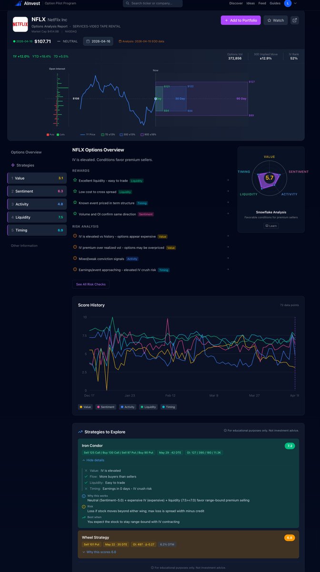Click the Best when trend icon
The width and height of the screenshot is (320, 572).
pyautogui.click(x=84, y=517)
